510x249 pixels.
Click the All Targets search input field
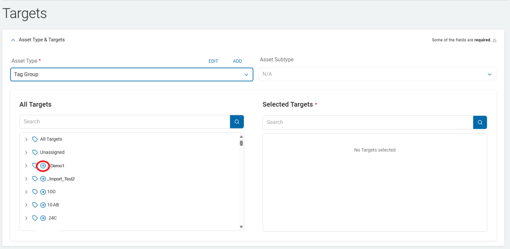125,122
